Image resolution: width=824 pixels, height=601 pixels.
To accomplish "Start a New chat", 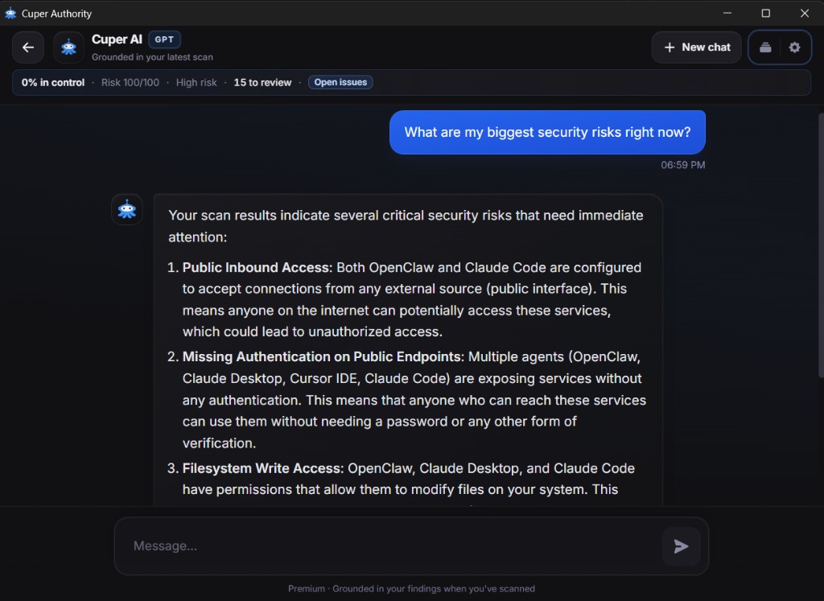I will [x=696, y=47].
